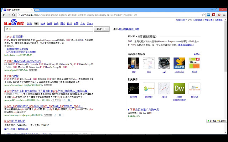This screenshot has width=228, height=142.
Task: Open result 2 PHP: Hypertext Preprocessor
Action: 23,61
